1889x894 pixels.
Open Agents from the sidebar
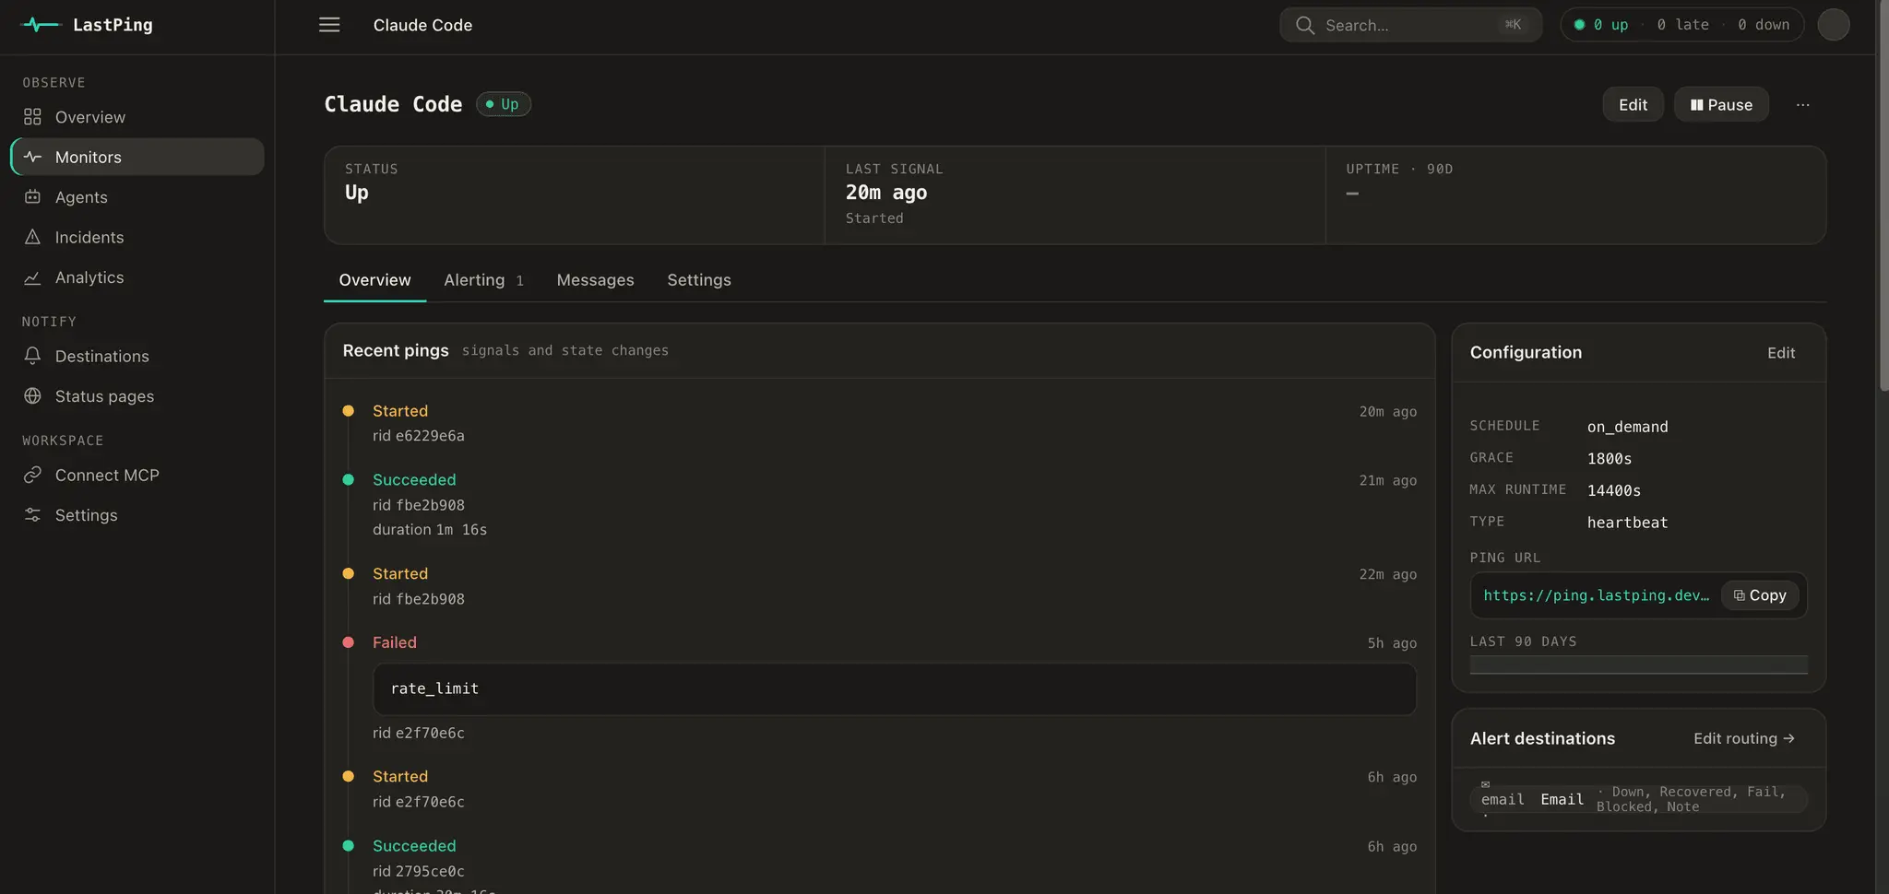[x=137, y=197]
